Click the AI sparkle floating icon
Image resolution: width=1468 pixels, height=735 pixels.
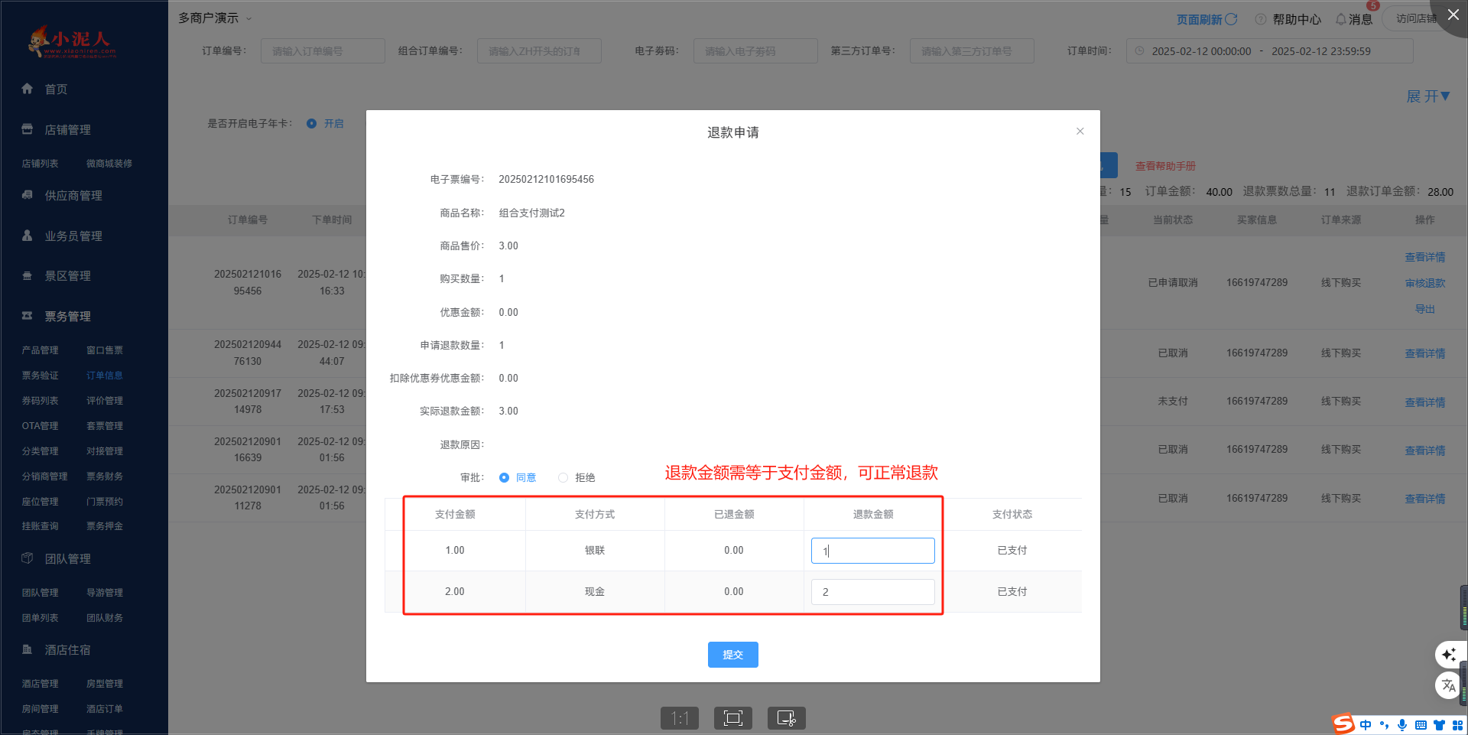click(1448, 655)
